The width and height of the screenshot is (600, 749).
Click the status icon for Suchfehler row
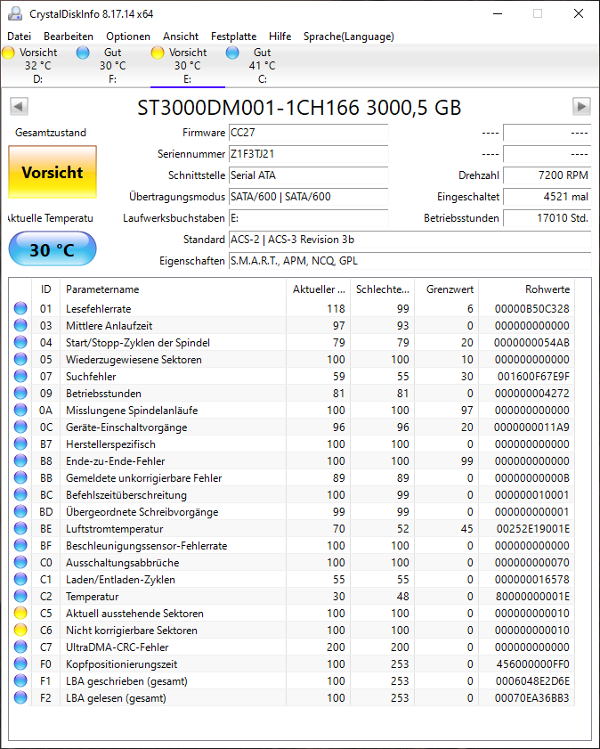pyautogui.click(x=20, y=377)
